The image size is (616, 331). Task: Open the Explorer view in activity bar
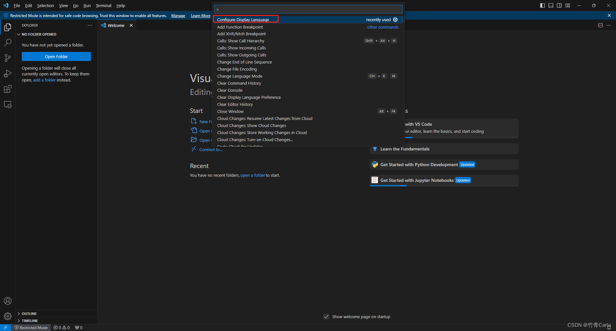(x=8, y=27)
